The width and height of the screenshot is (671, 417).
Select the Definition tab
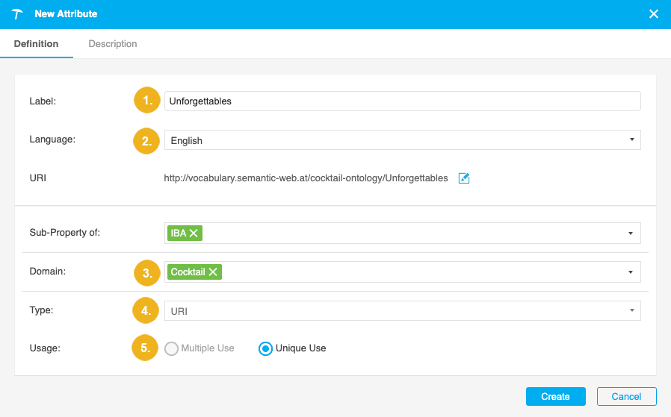(x=37, y=44)
